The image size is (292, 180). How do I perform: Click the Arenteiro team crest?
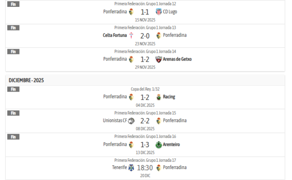[x=159, y=144]
